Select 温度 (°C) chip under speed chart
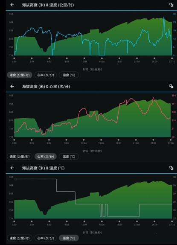 [x=69, y=75]
